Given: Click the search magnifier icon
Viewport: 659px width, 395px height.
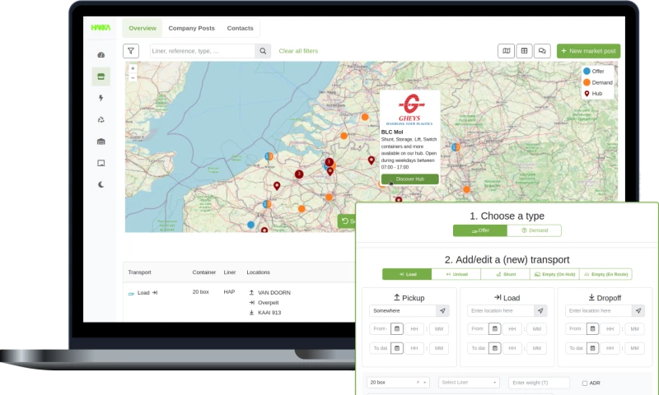Looking at the screenshot, I should 263,51.
